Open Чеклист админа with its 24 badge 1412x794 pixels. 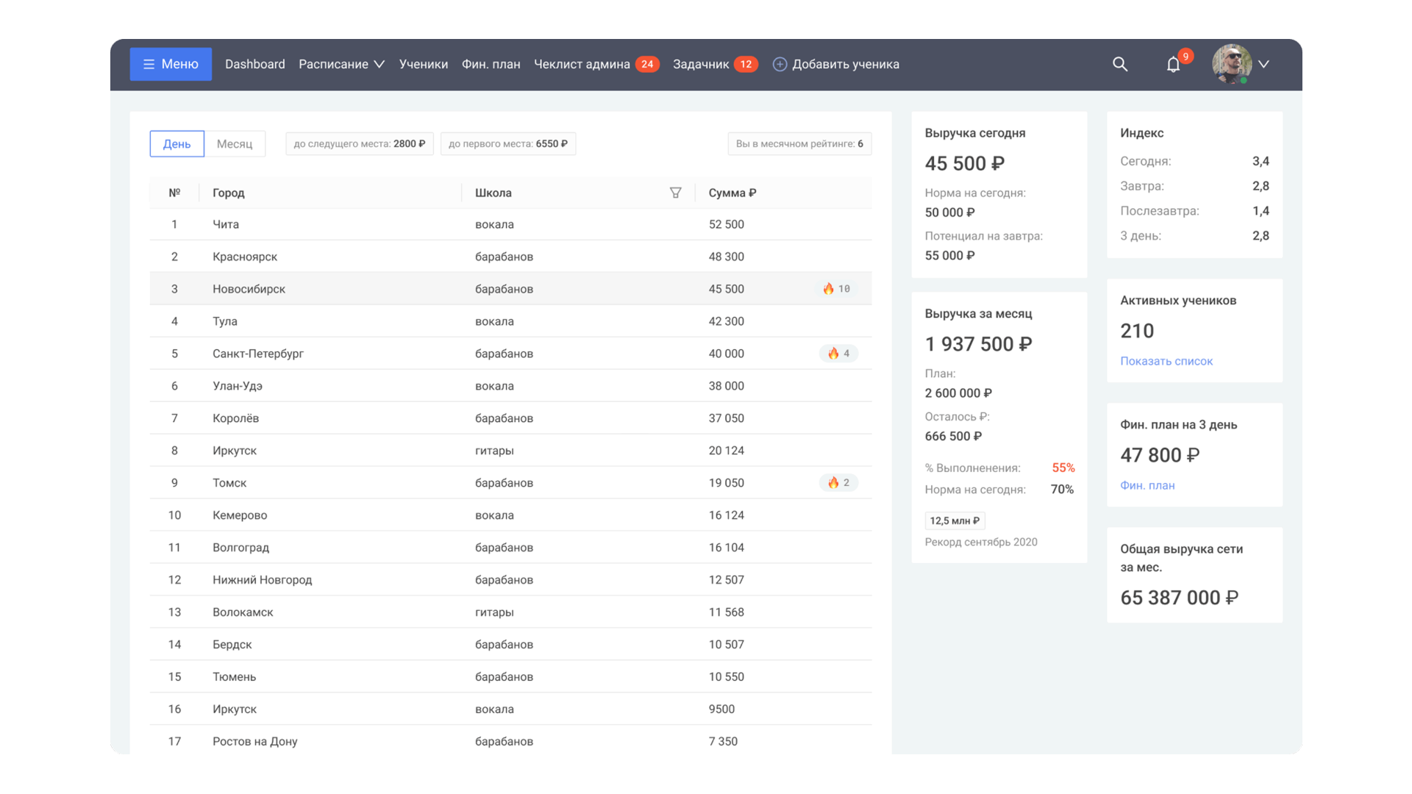coord(596,65)
